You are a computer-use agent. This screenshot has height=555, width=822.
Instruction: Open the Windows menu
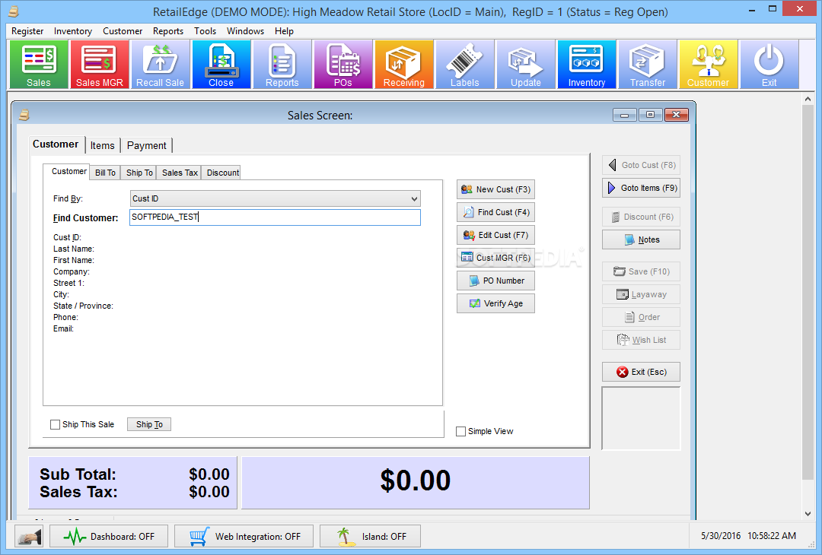click(x=245, y=31)
